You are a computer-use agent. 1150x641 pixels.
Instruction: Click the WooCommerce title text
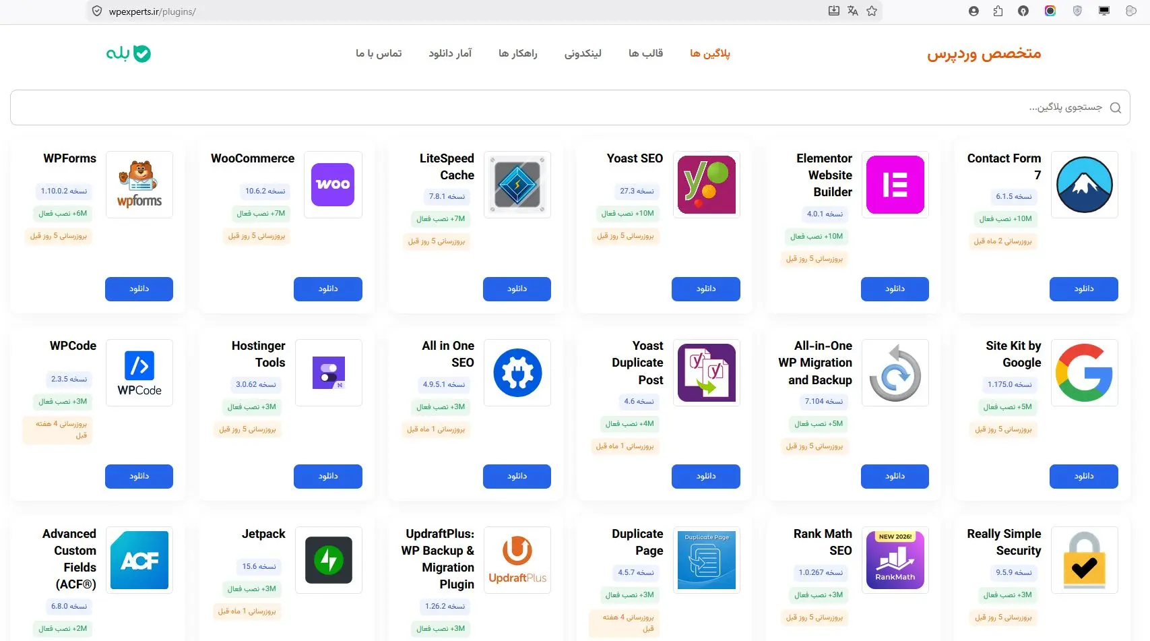coord(253,158)
